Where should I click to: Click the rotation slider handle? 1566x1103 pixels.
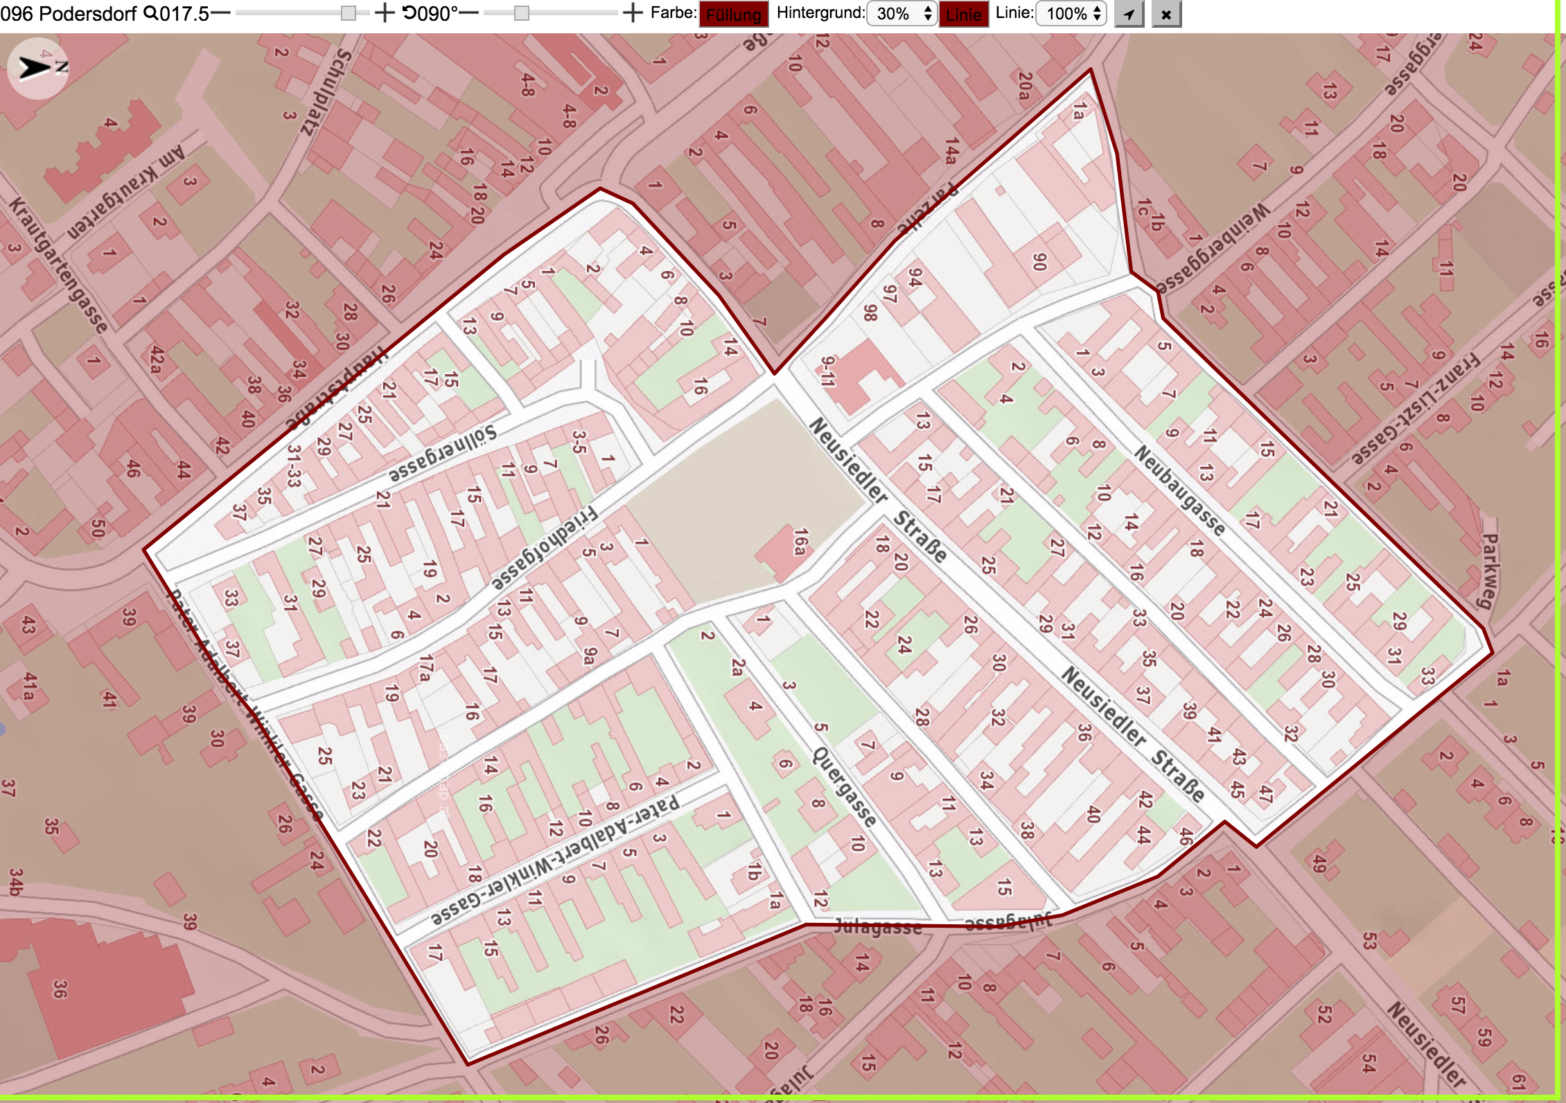click(x=522, y=13)
